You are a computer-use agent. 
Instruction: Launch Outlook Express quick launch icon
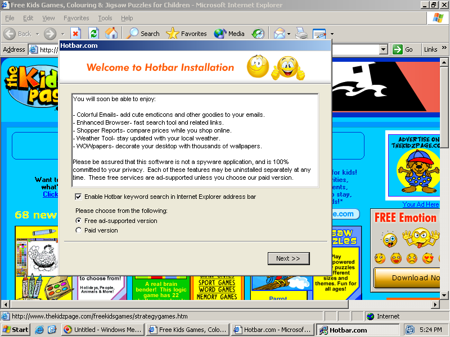pos(52,330)
